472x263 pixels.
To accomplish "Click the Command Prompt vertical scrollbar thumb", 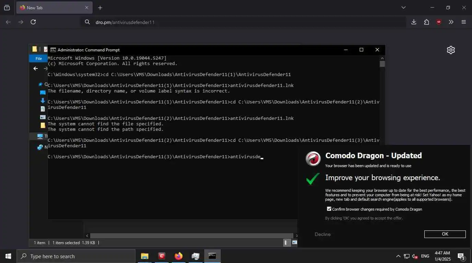I will coord(382,64).
